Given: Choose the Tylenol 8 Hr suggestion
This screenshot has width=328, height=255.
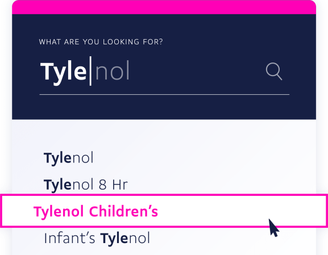Looking at the screenshot, I should pos(85,185).
